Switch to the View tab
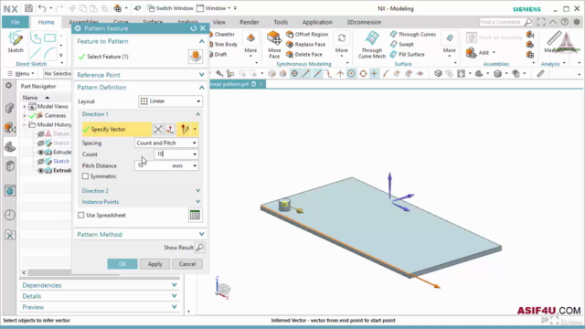 point(219,22)
